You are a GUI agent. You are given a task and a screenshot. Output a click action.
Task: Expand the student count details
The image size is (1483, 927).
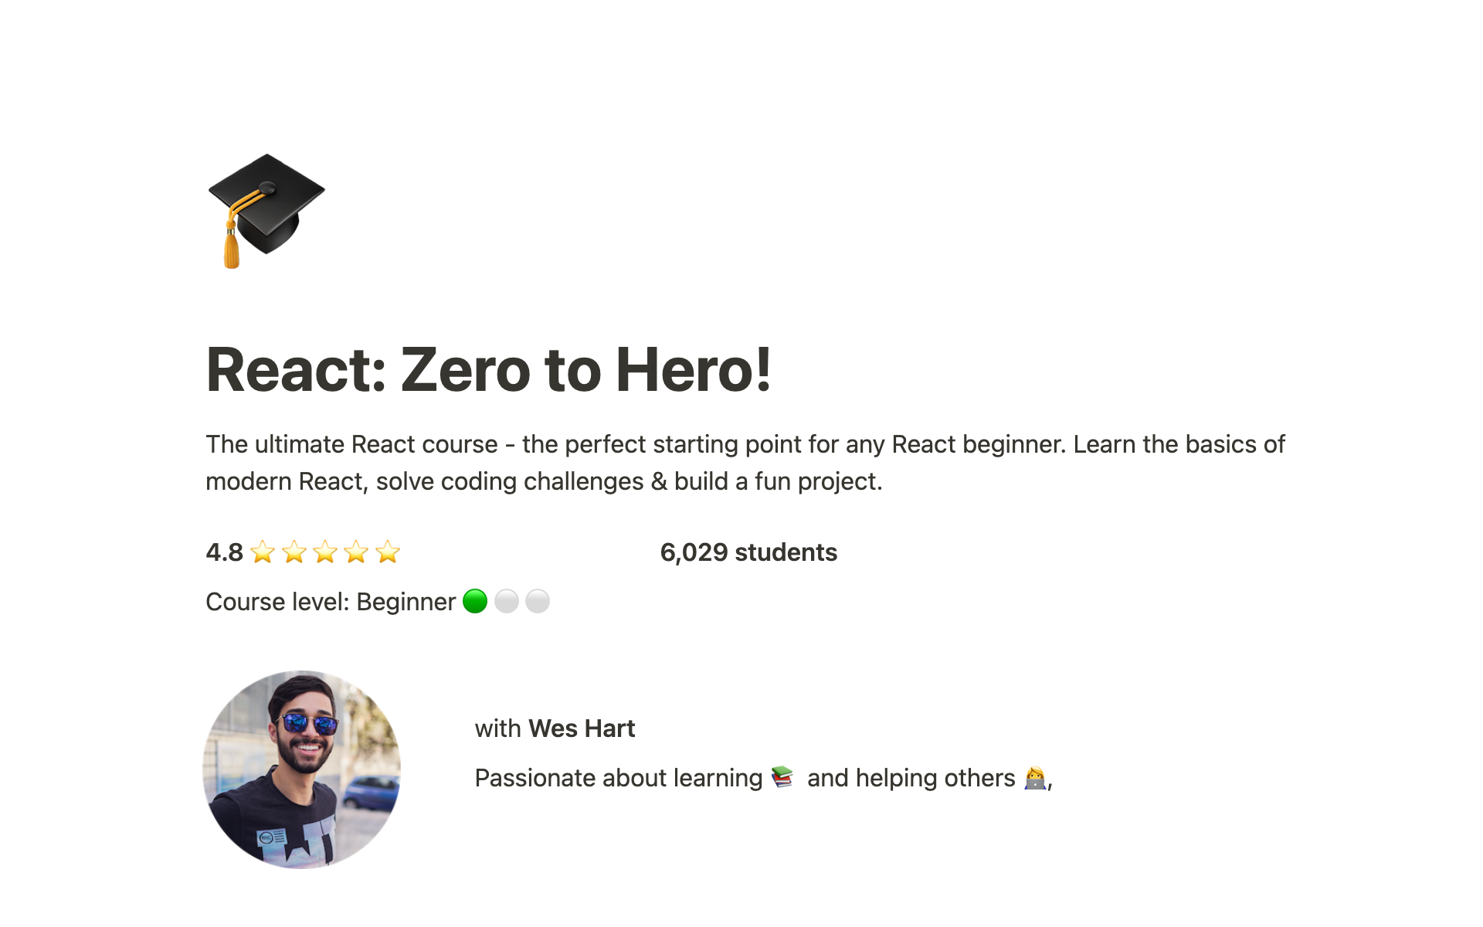[x=748, y=552]
